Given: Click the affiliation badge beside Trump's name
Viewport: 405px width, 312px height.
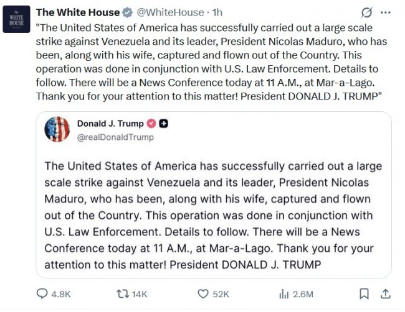Looking at the screenshot, I should point(163,124).
